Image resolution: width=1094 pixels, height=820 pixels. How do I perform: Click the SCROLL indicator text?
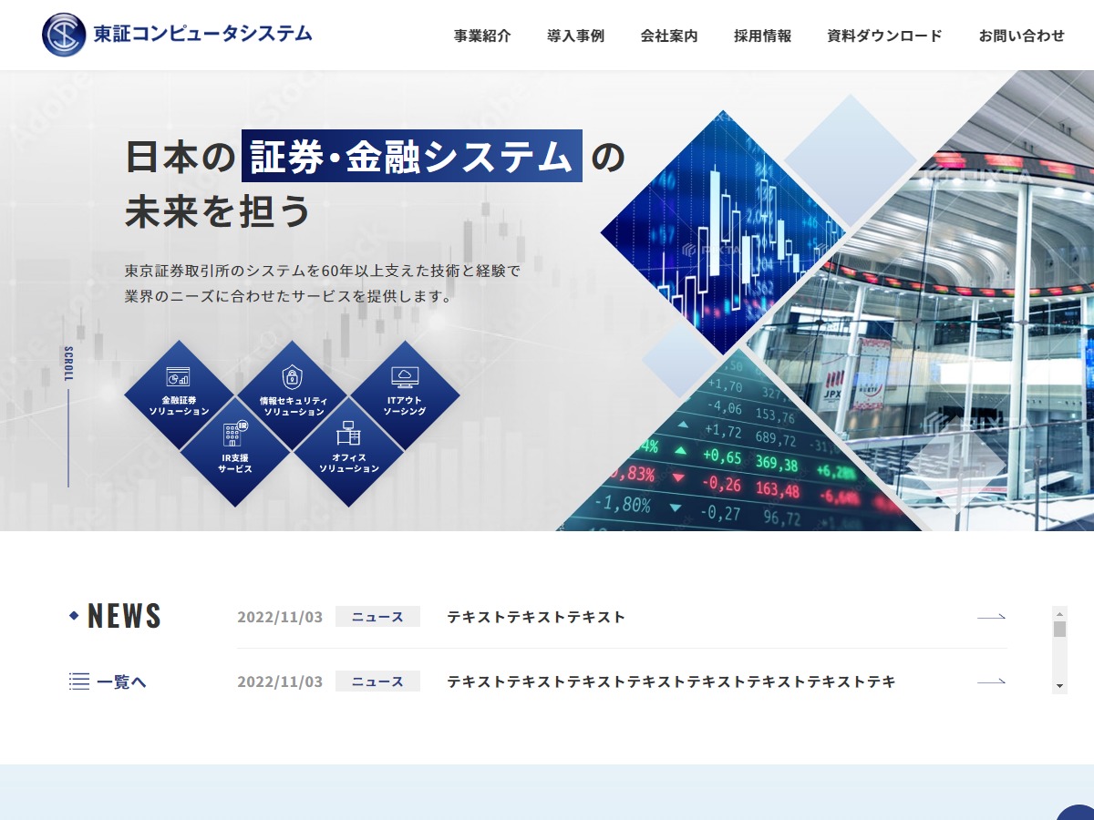click(68, 364)
